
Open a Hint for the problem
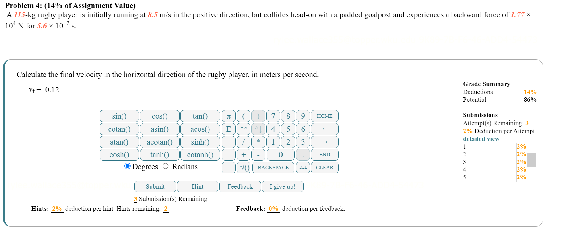tap(197, 186)
